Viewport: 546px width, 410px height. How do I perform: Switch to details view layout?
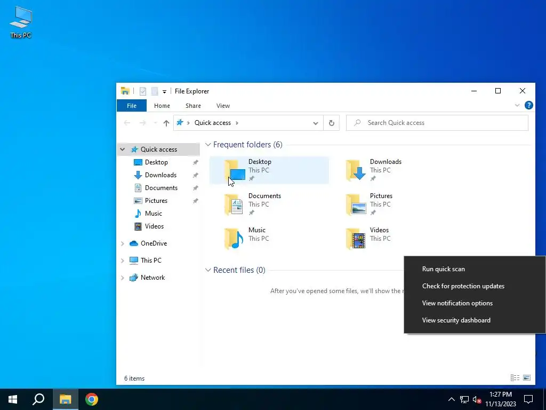coord(515,378)
